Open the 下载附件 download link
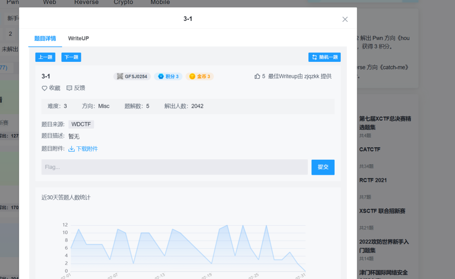455x279 pixels. pyautogui.click(x=87, y=149)
